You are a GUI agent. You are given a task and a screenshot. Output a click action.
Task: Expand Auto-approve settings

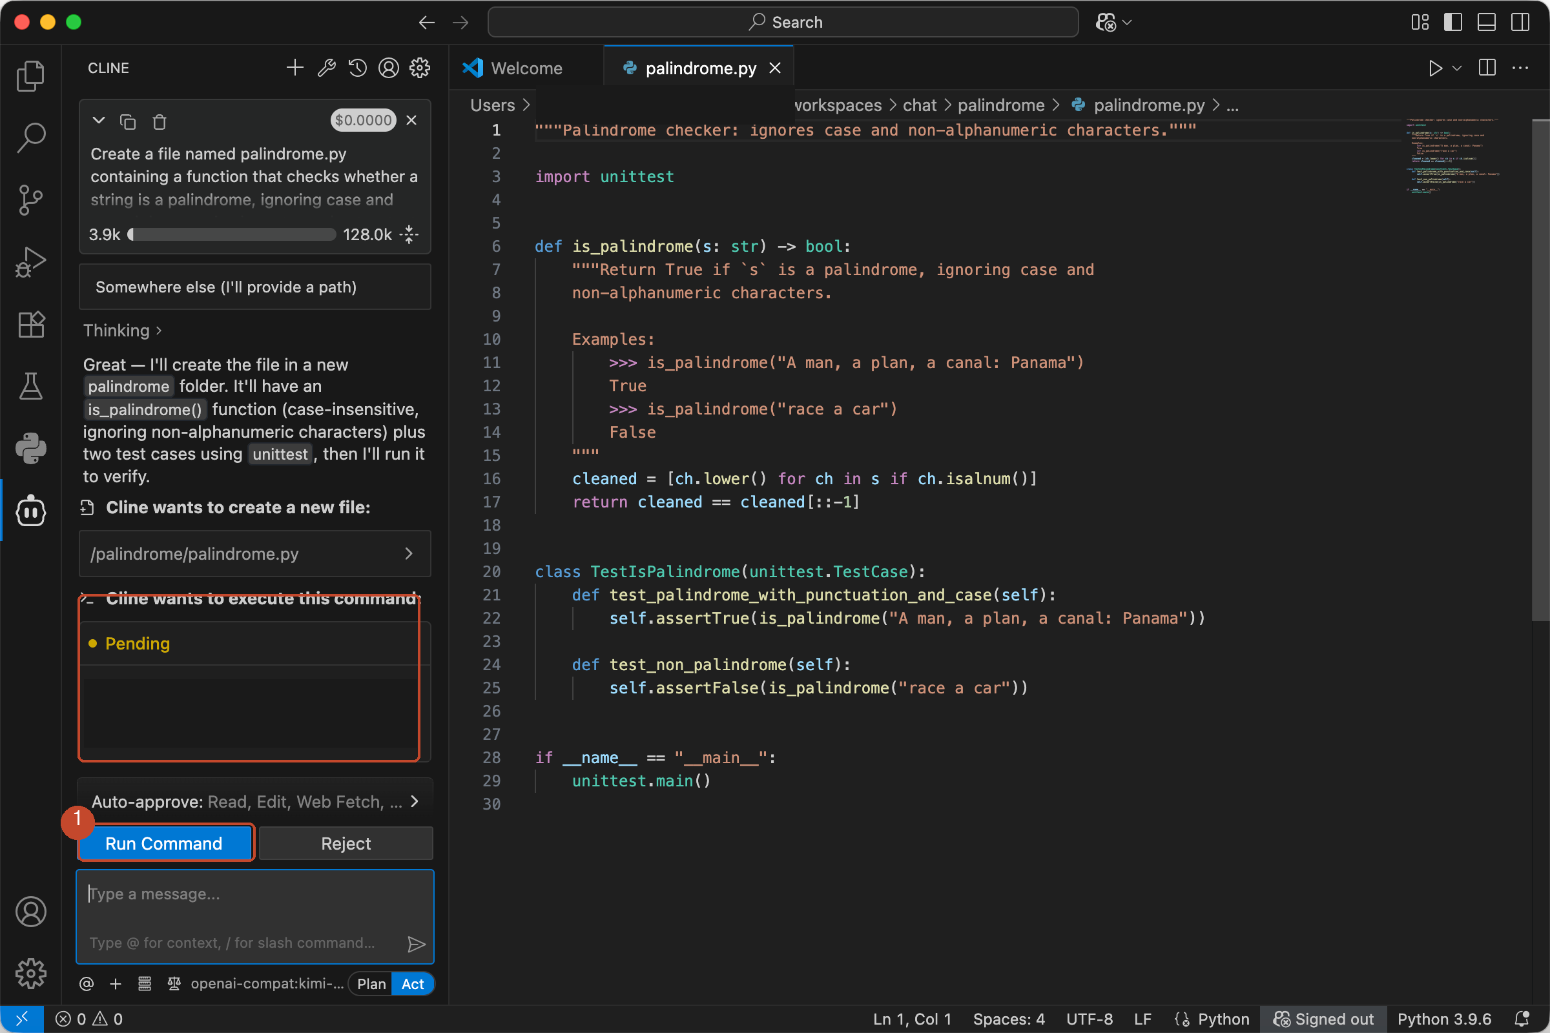[255, 801]
